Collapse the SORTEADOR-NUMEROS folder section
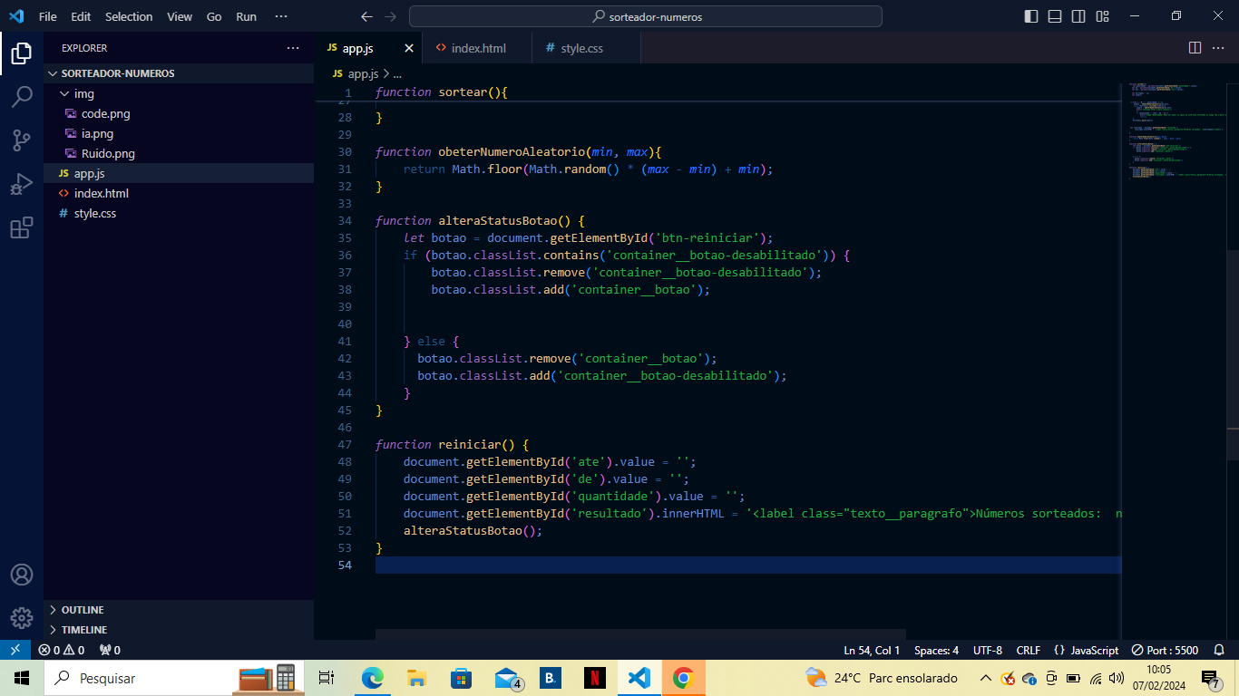The height and width of the screenshot is (696, 1239). coord(179,73)
